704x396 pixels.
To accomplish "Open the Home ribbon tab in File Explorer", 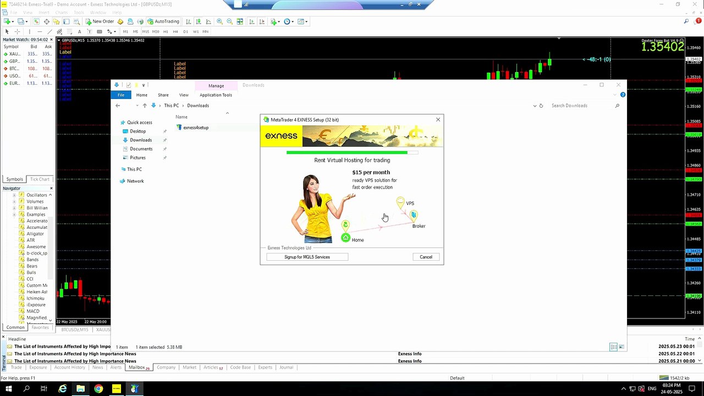I will (x=142, y=95).
